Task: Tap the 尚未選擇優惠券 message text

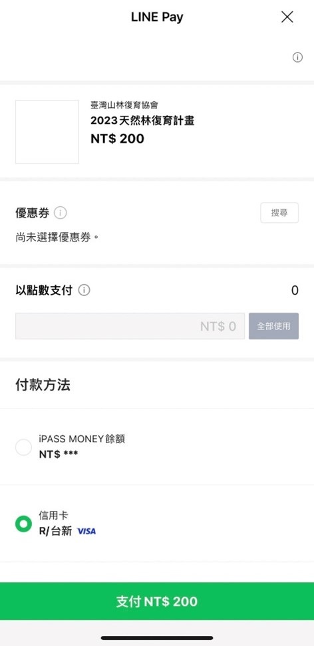Action: click(57, 238)
